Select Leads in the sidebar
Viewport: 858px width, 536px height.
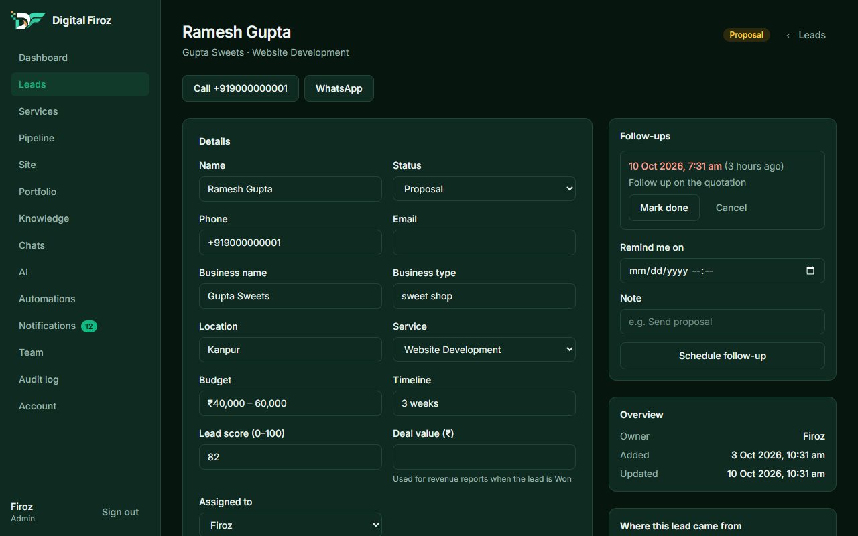80,84
